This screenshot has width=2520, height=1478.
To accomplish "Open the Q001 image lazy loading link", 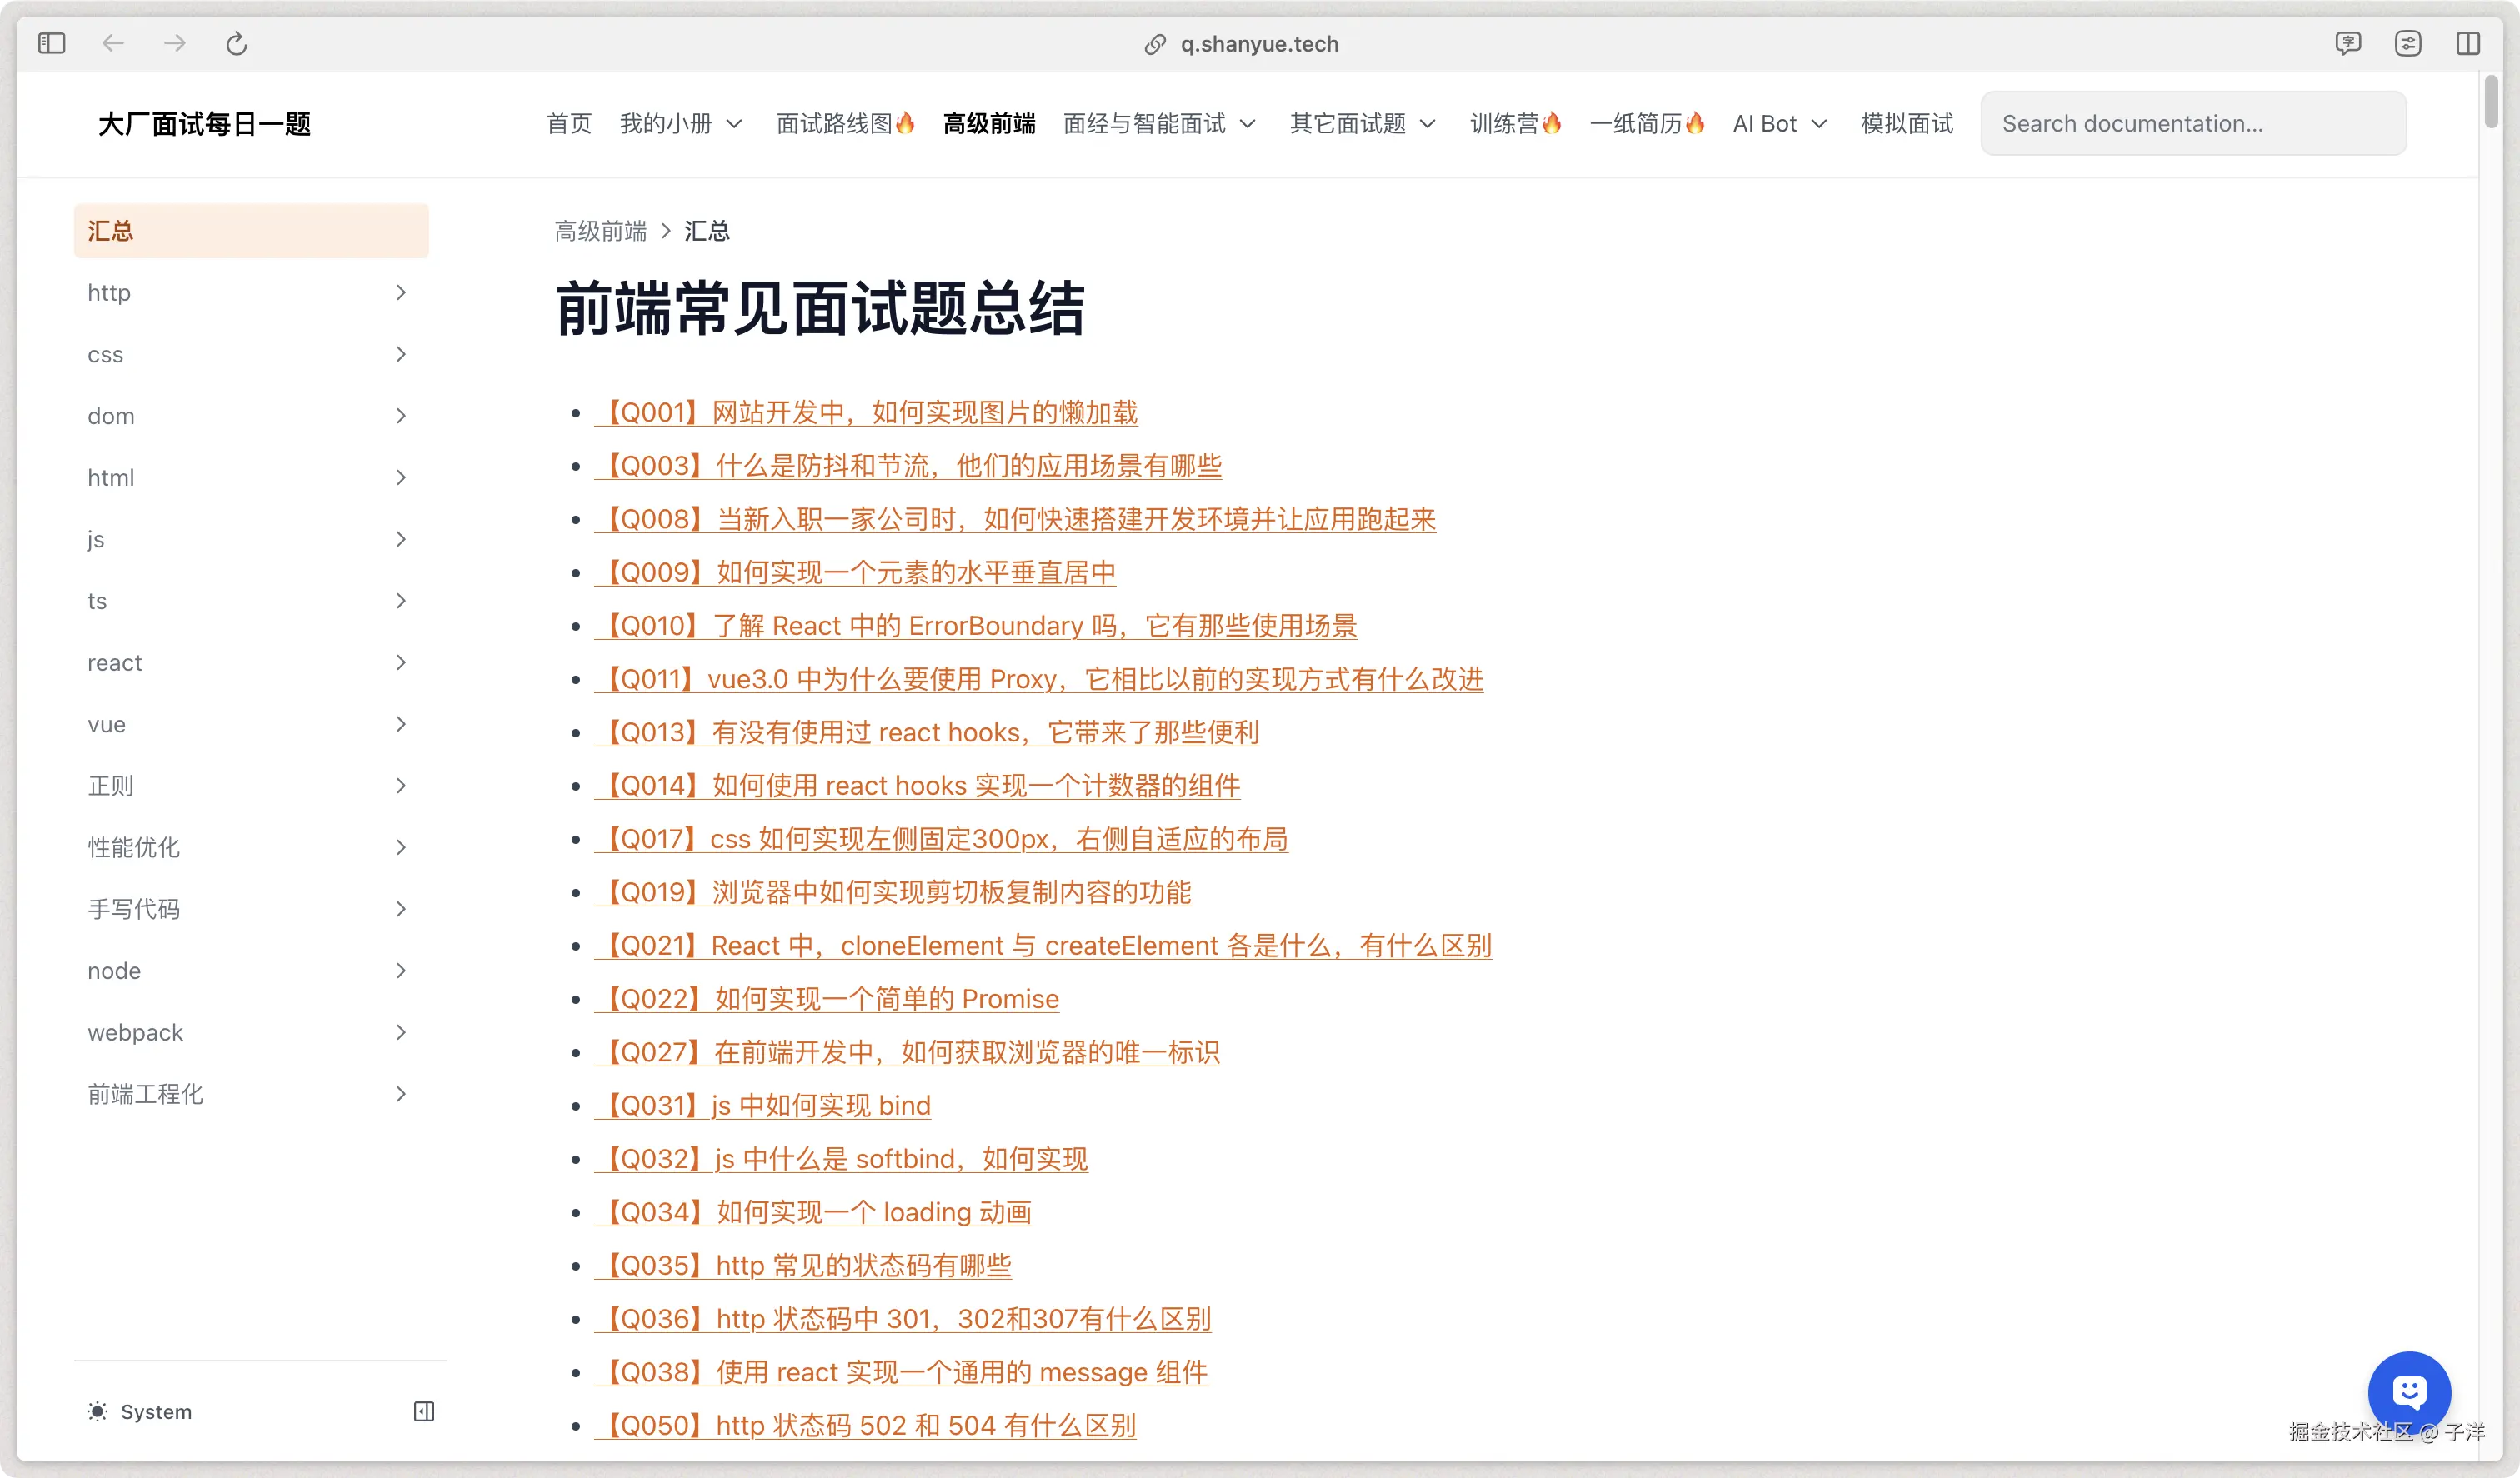I will coord(866,412).
